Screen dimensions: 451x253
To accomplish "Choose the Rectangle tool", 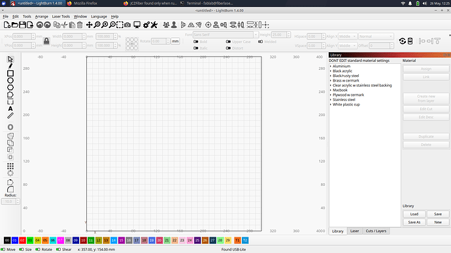I will point(10,74).
